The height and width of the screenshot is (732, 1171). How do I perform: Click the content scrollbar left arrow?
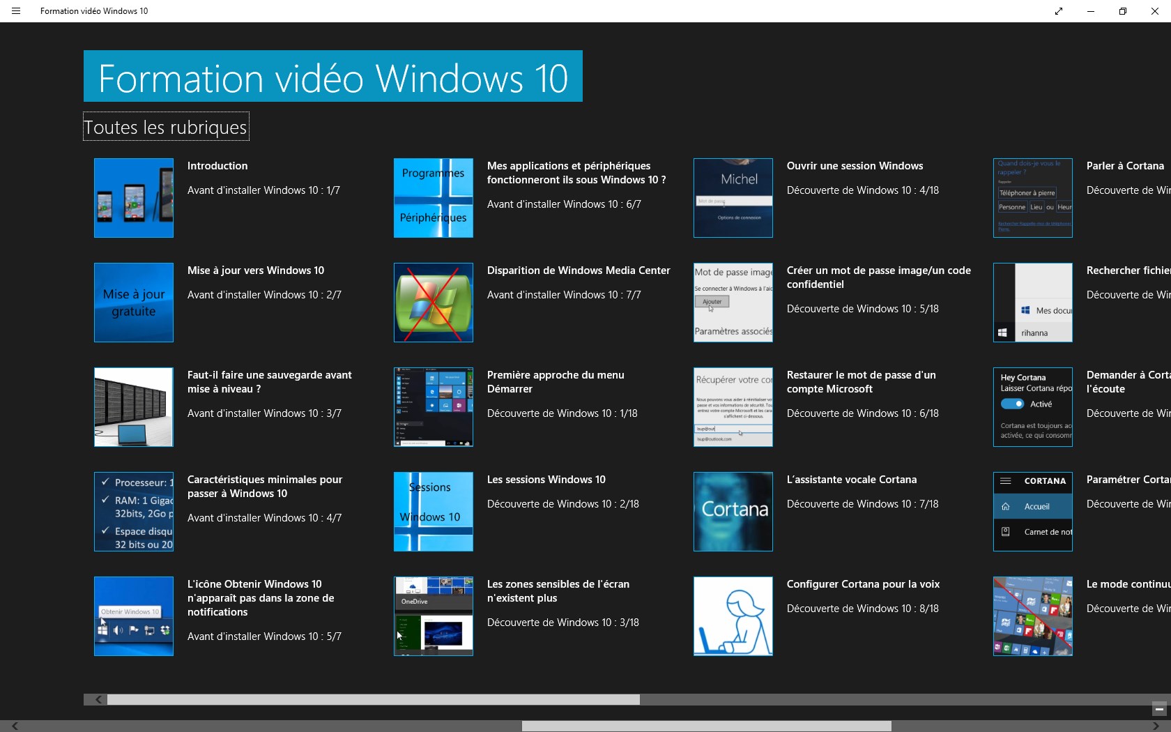pyautogui.click(x=98, y=699)
